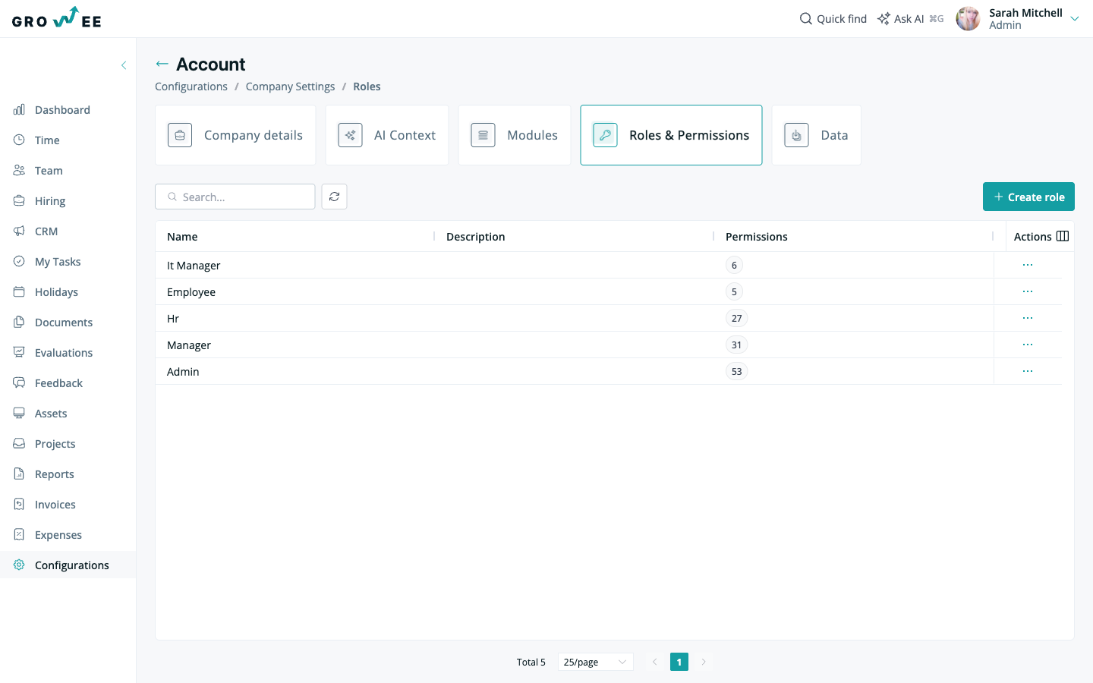Click the permissions badge showing 5
The height and width of the screenshot is (683, 1093).
734,291
